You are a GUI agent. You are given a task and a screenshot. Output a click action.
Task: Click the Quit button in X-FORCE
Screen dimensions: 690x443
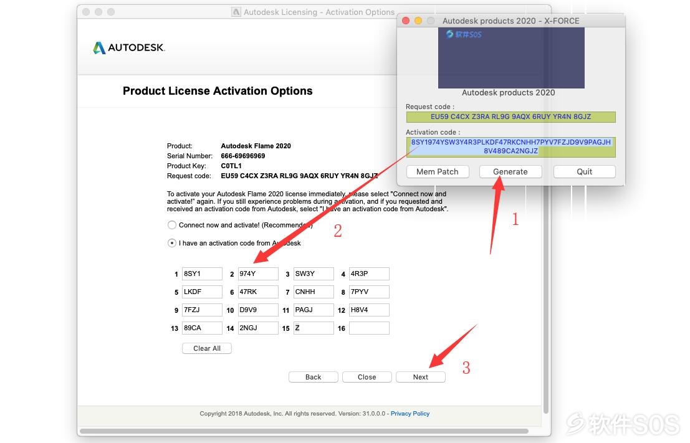tap(585, 171)
